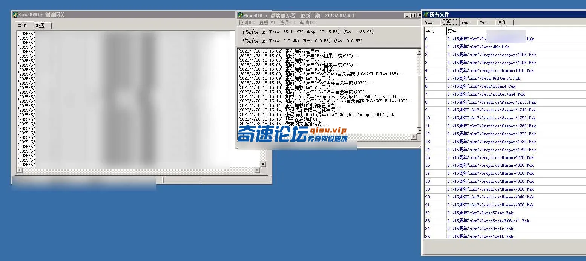Select file row Data\SZtex.Pak
The image size is (586, 261).
(x=505, y=213)
